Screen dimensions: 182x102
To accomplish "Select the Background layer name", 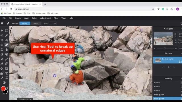I will [167, 59].
